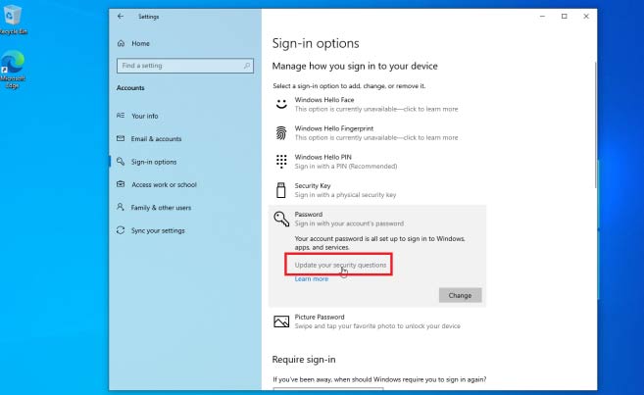Click Update your security questions link
This screenshot has height=395, width=644.
click(x=340, y=266)
